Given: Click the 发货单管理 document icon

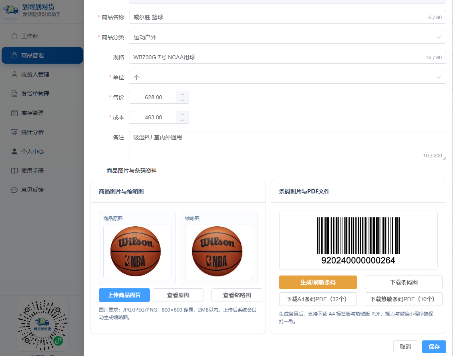Looking at the screenshot, I should point(14,94).
